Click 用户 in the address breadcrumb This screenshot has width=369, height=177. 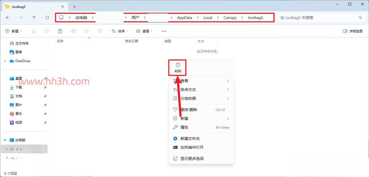click(135, 18)
